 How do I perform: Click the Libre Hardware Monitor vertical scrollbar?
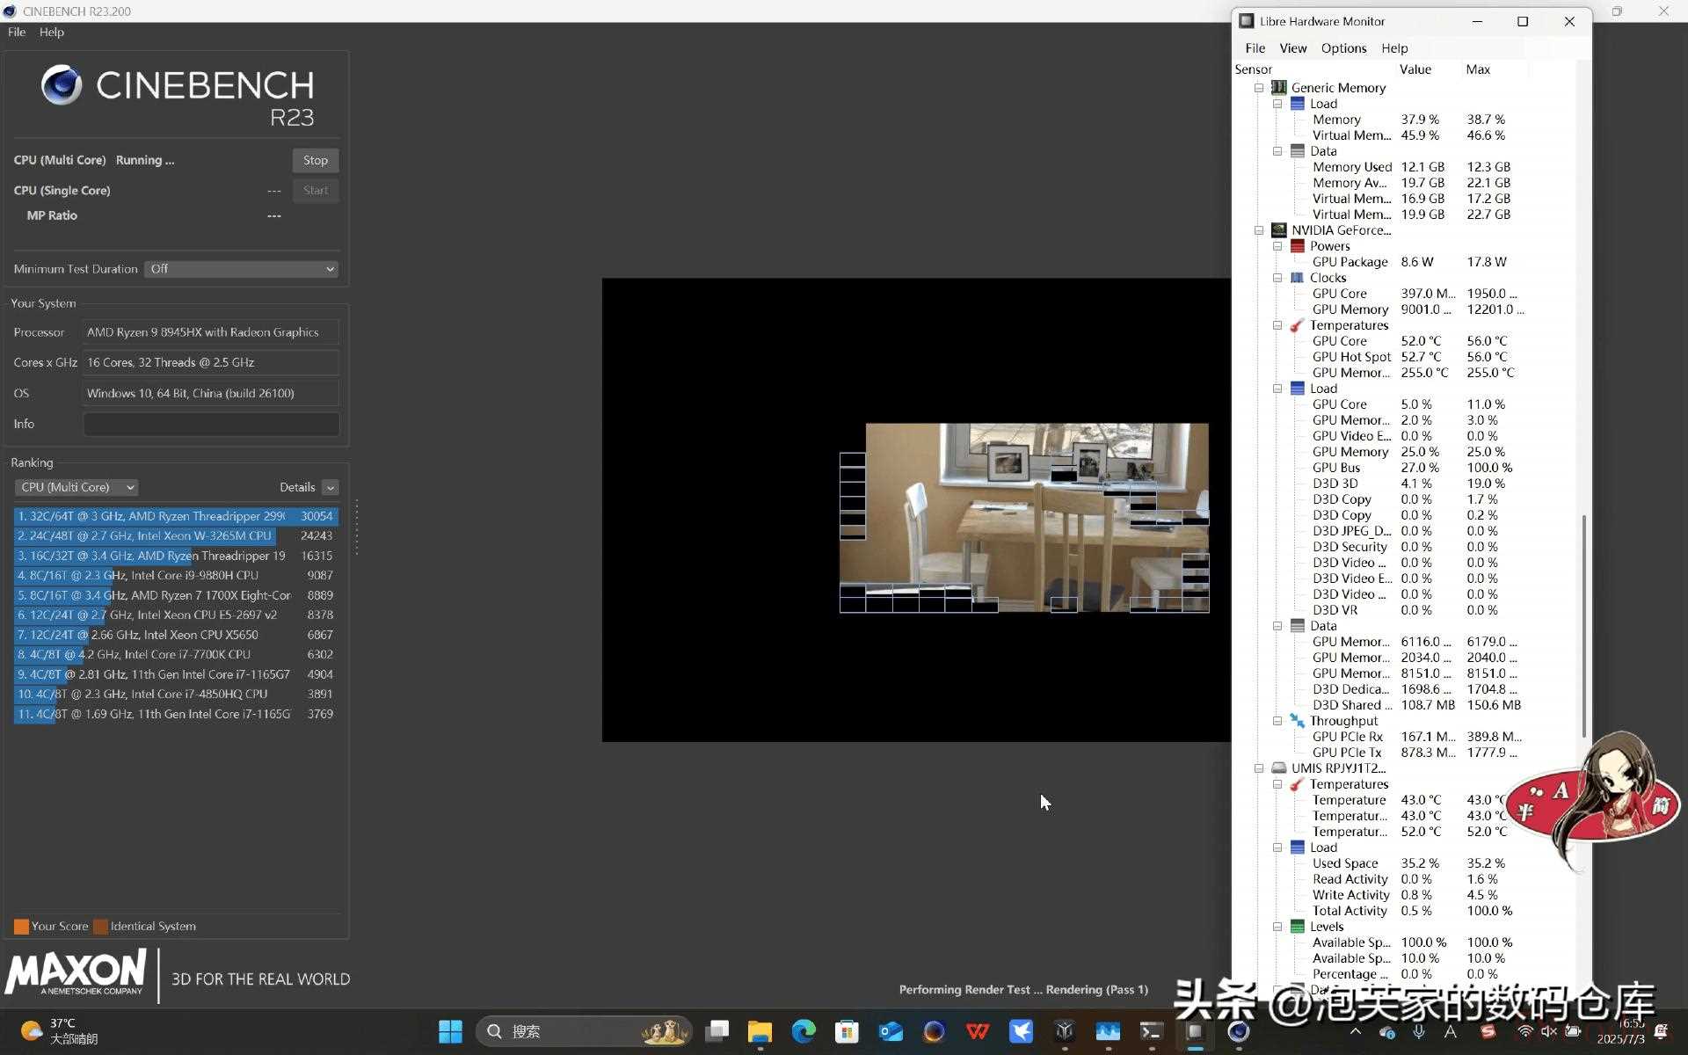1584,625
